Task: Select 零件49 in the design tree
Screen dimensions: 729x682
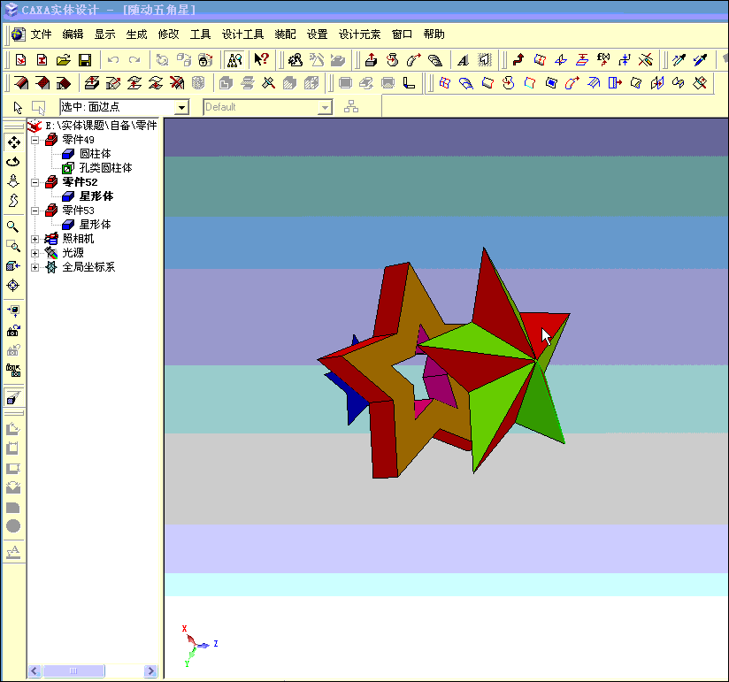Action: 79,140
